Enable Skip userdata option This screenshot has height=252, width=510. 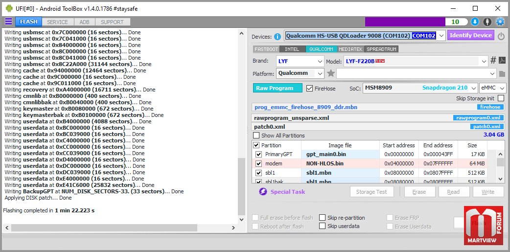click(x=322, y=226)
